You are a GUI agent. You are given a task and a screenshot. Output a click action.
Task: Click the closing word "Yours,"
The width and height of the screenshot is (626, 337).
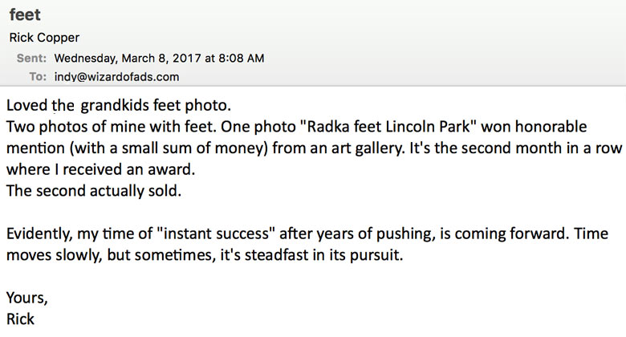[27, 298]
